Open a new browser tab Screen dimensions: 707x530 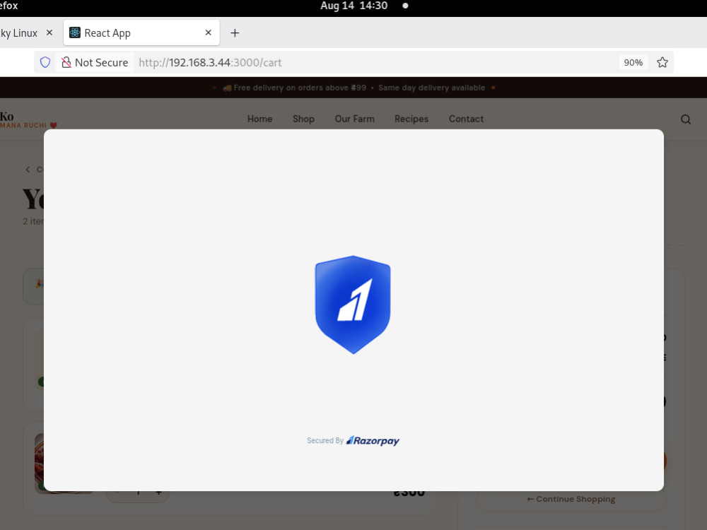(x=235, y=33)
